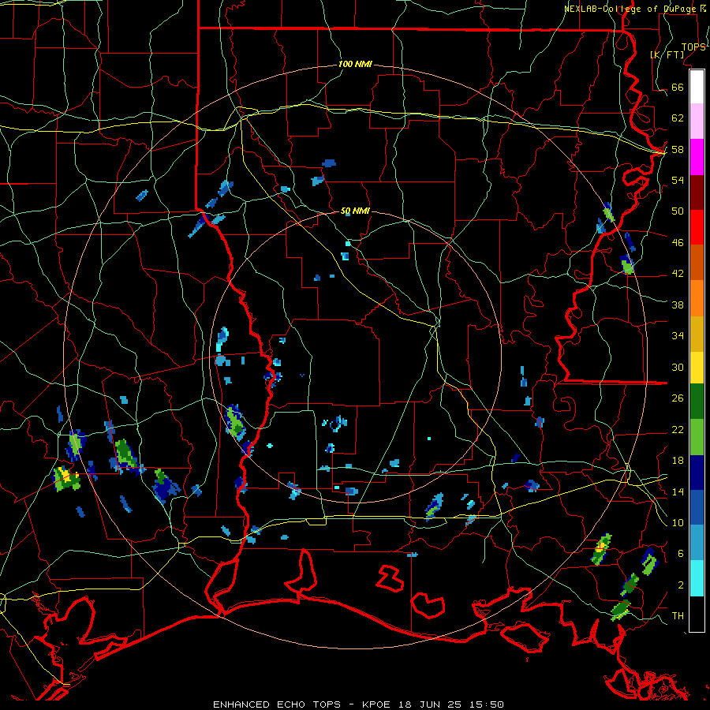Click the white 66 kft legend swatch

(697, 87)
